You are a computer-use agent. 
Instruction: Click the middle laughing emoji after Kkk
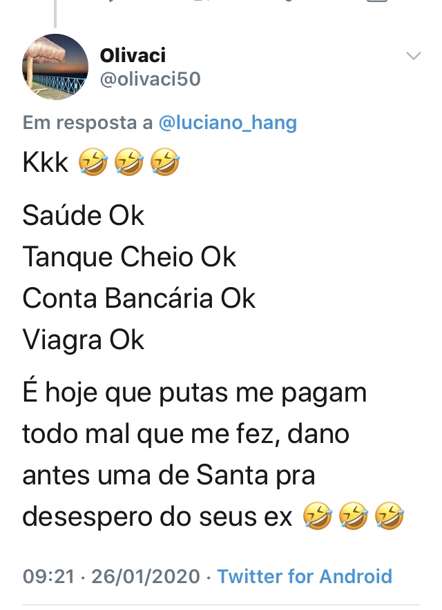pyautogui.click(x=128, y=164)
